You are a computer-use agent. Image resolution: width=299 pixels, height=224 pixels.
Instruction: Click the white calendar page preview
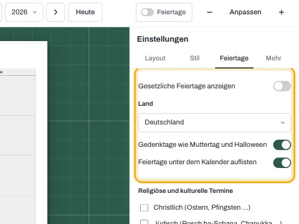click(x=24, y=133)
